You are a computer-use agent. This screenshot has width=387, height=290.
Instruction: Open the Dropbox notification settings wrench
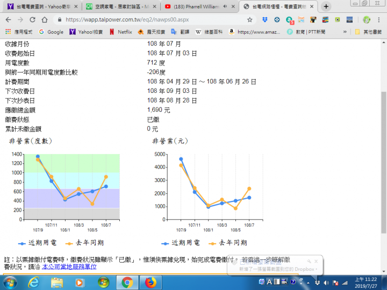pyautogui.click(x=309, y=261)
